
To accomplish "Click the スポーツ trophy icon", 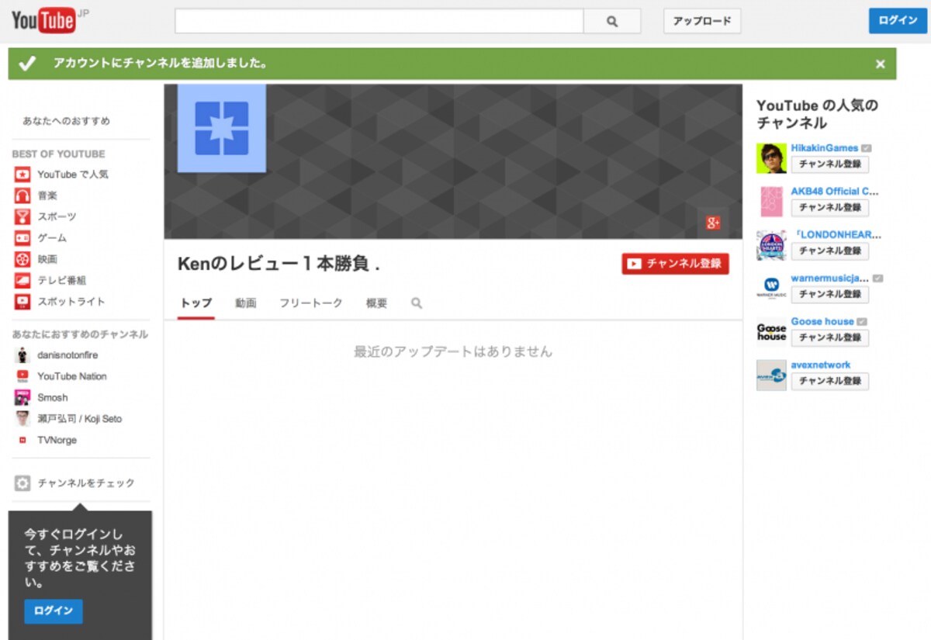I will click(22, 216).
